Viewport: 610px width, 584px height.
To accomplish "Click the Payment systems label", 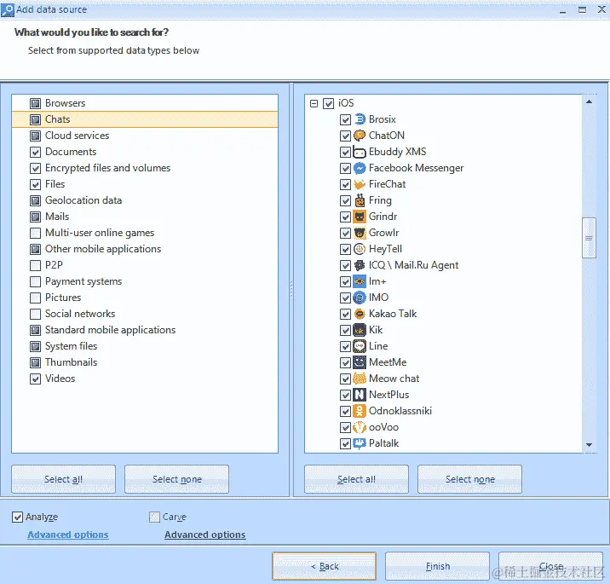I will coord(83,281).
